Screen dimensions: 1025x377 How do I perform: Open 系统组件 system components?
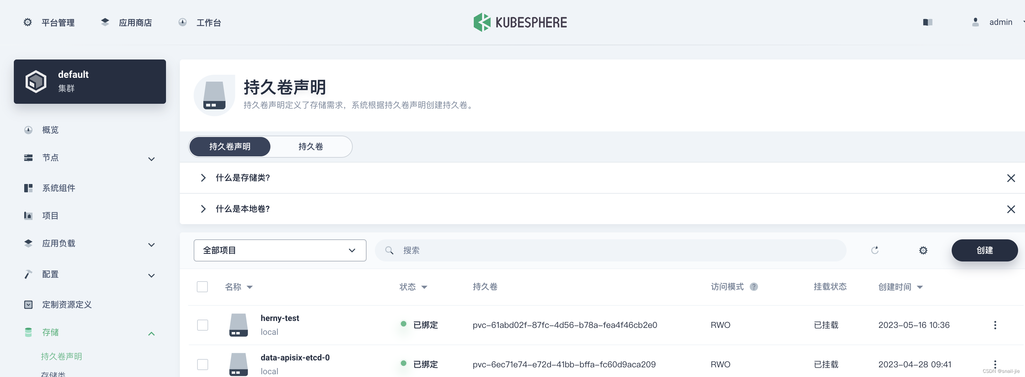[x=58, y=188]
